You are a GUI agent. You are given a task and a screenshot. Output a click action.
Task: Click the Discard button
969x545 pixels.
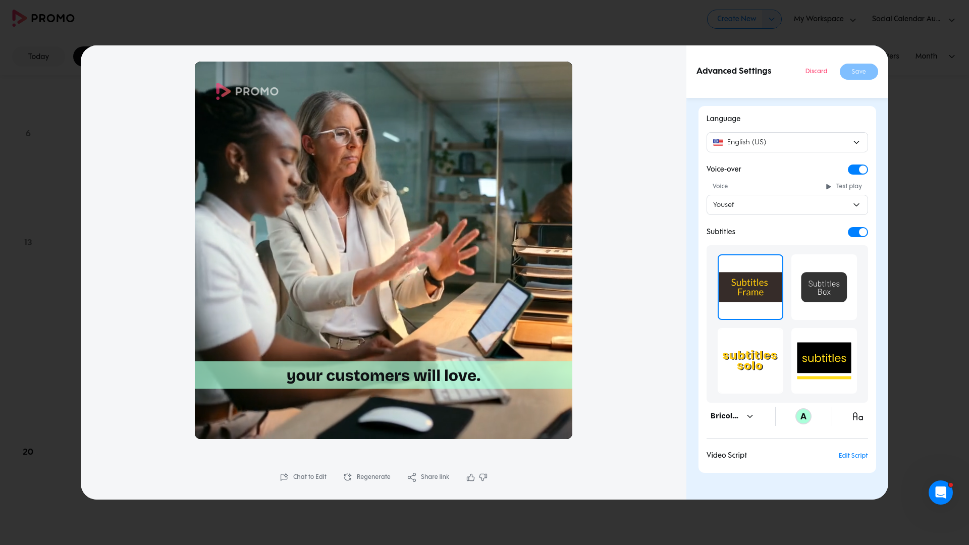click(816, 71)
